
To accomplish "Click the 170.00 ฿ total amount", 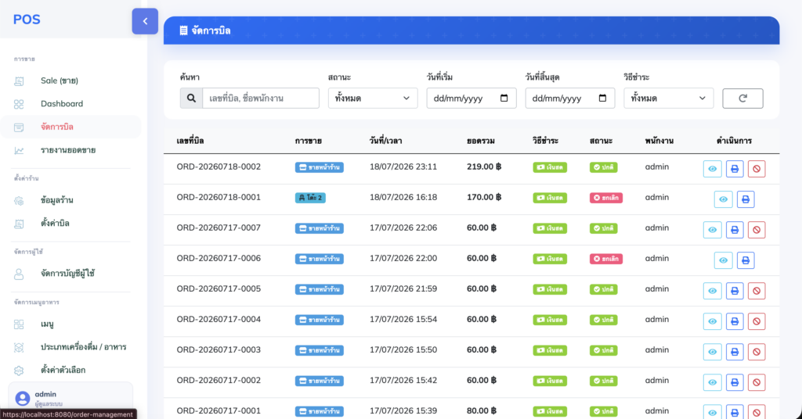I will click(x=484, y=198).
